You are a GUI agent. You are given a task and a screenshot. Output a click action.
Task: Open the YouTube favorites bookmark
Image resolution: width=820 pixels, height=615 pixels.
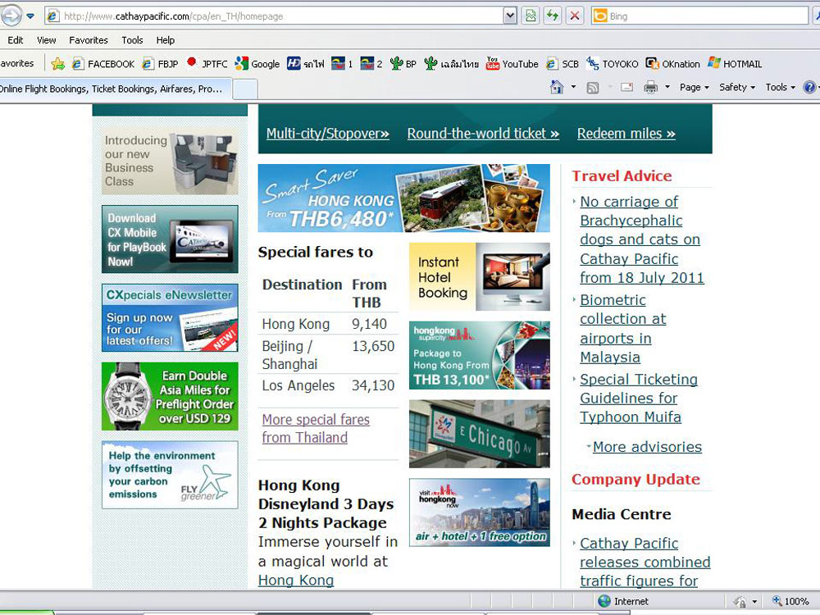(512, 64)
